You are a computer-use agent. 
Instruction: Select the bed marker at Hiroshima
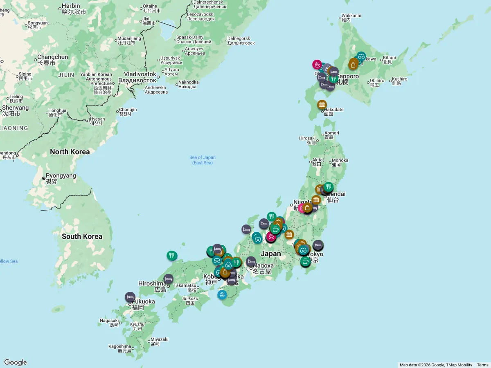[168, 279]
